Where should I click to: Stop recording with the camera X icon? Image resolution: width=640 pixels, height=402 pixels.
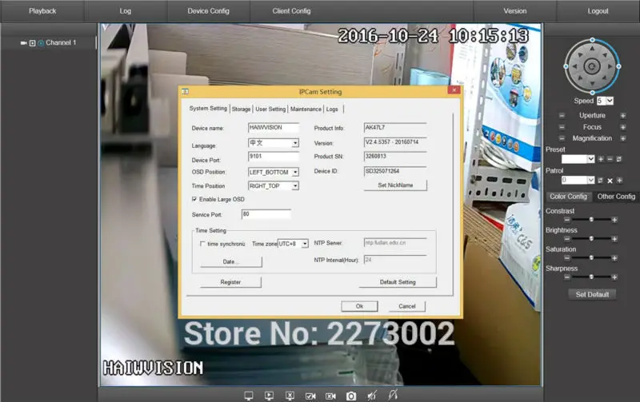click(x=330, y=396)
